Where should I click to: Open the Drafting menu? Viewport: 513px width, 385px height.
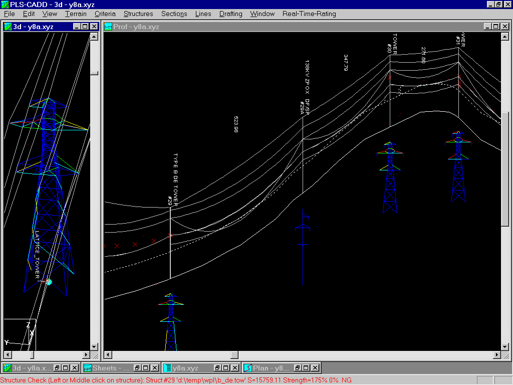click(230, 14)
